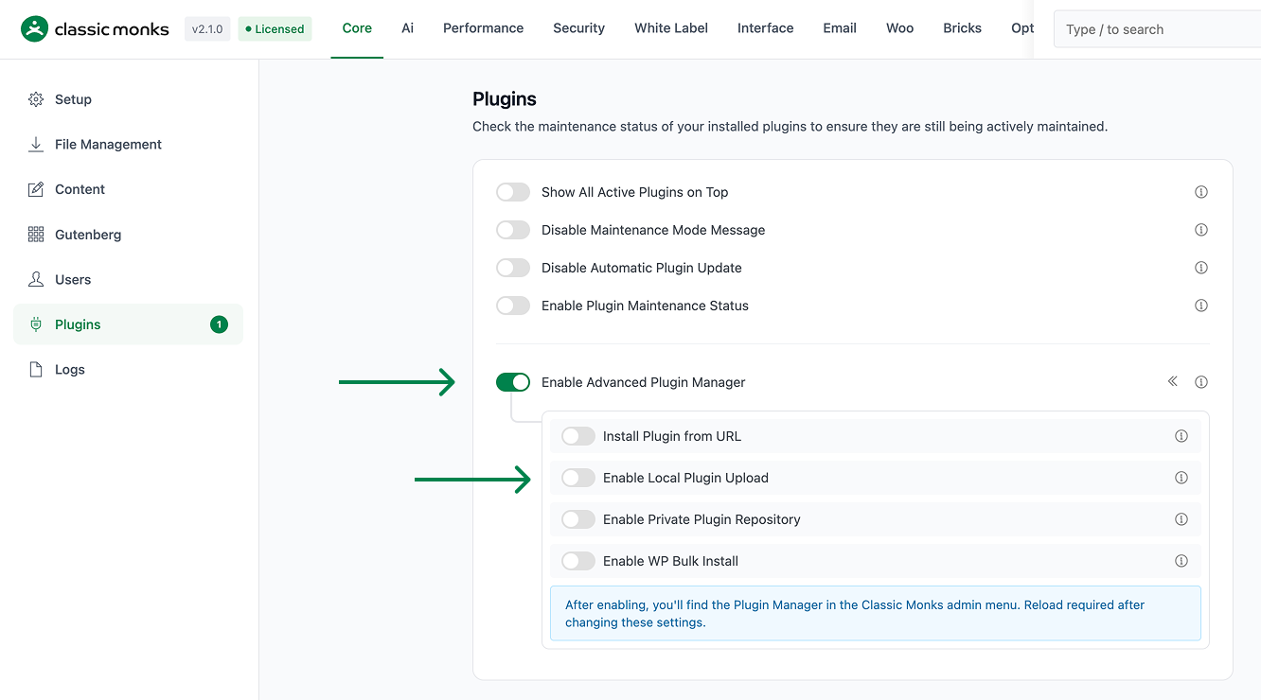Go to Gutenberg sidebar section
The width and height of the screenshot is (1261, 700).
click(x=129, y=235)
